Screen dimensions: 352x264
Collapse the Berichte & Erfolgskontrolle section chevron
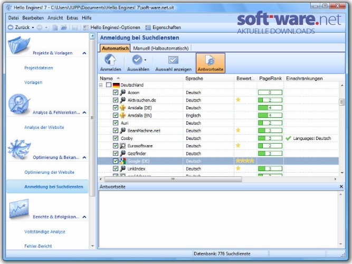point(84,217)
